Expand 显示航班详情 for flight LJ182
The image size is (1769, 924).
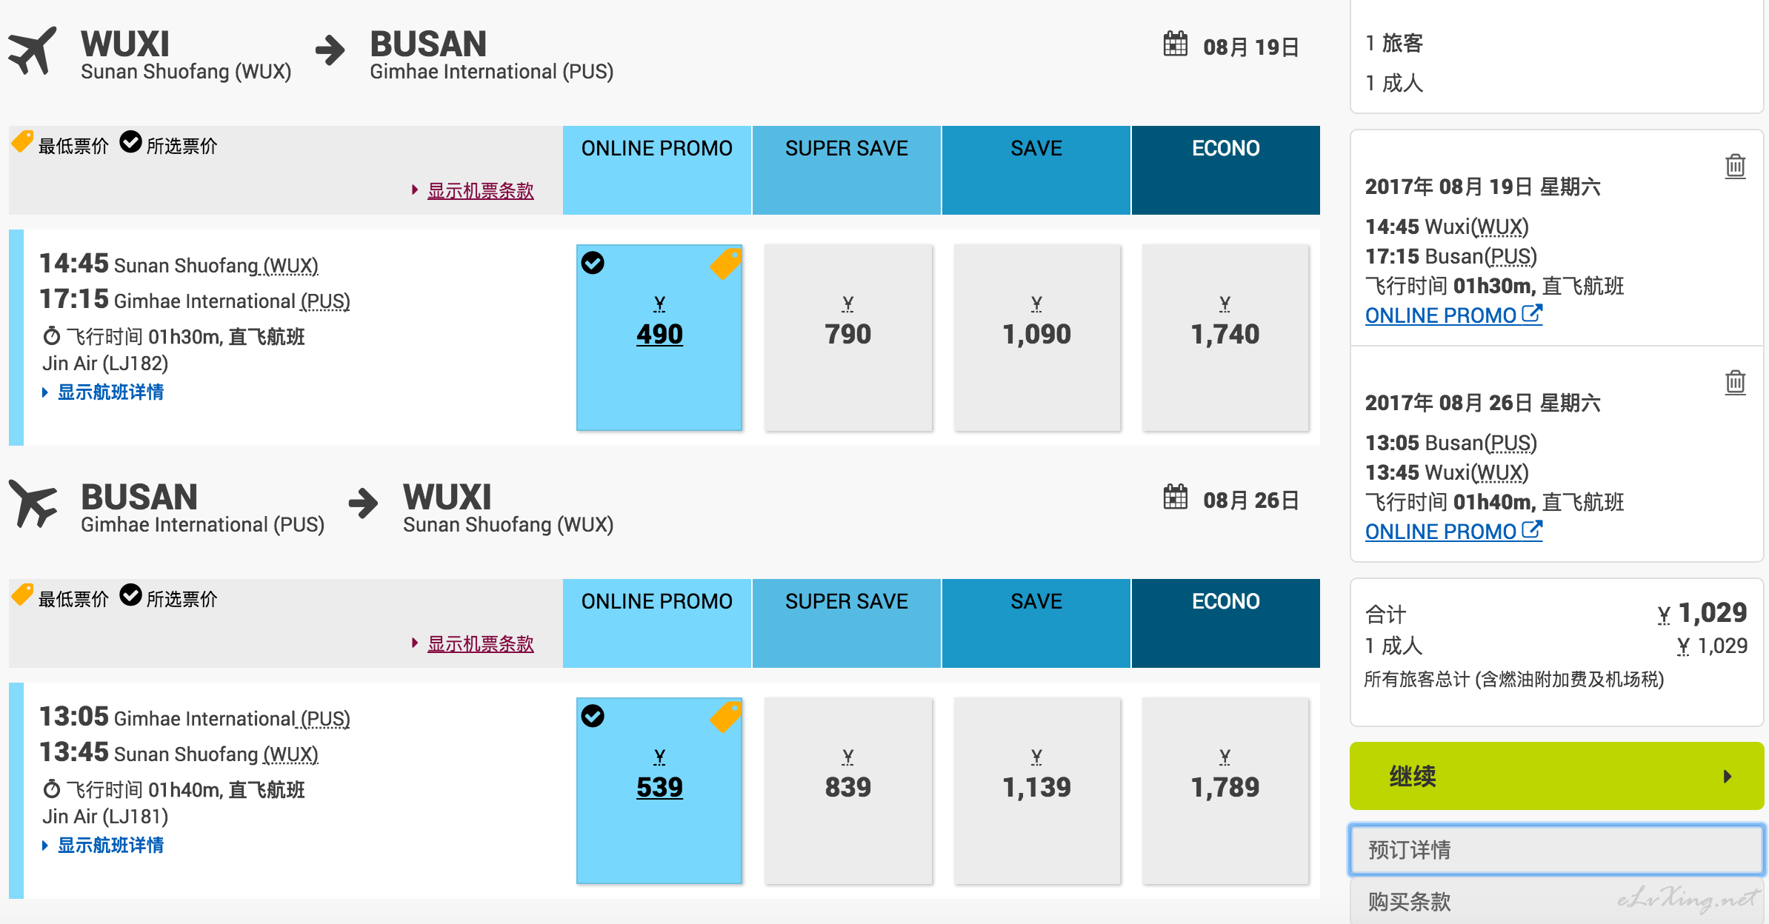pos(110,392)
